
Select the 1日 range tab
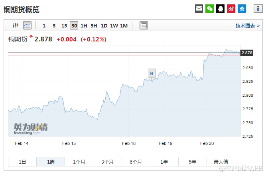22,162
